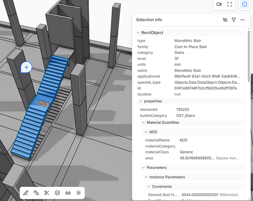This screenshot has height=201, width=253.
Task: Open the explode layers tool
Action: pyautogui.click(x=58, y=193)
